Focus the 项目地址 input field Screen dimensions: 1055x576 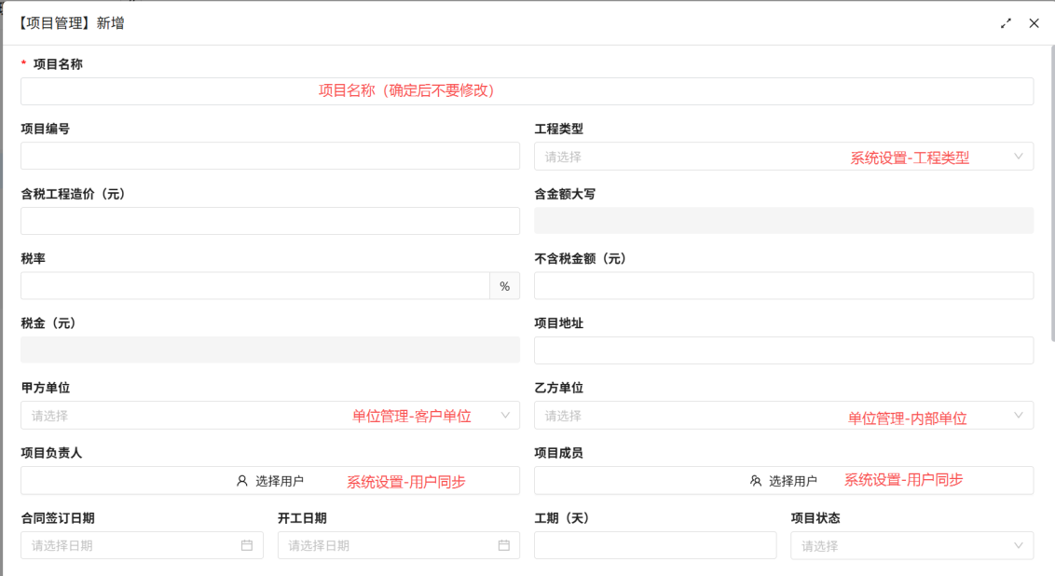point(784,350)
